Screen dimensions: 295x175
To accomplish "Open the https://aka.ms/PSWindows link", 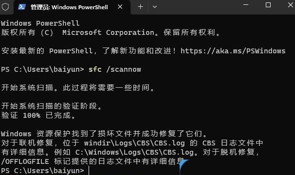I will pos(233,51).
